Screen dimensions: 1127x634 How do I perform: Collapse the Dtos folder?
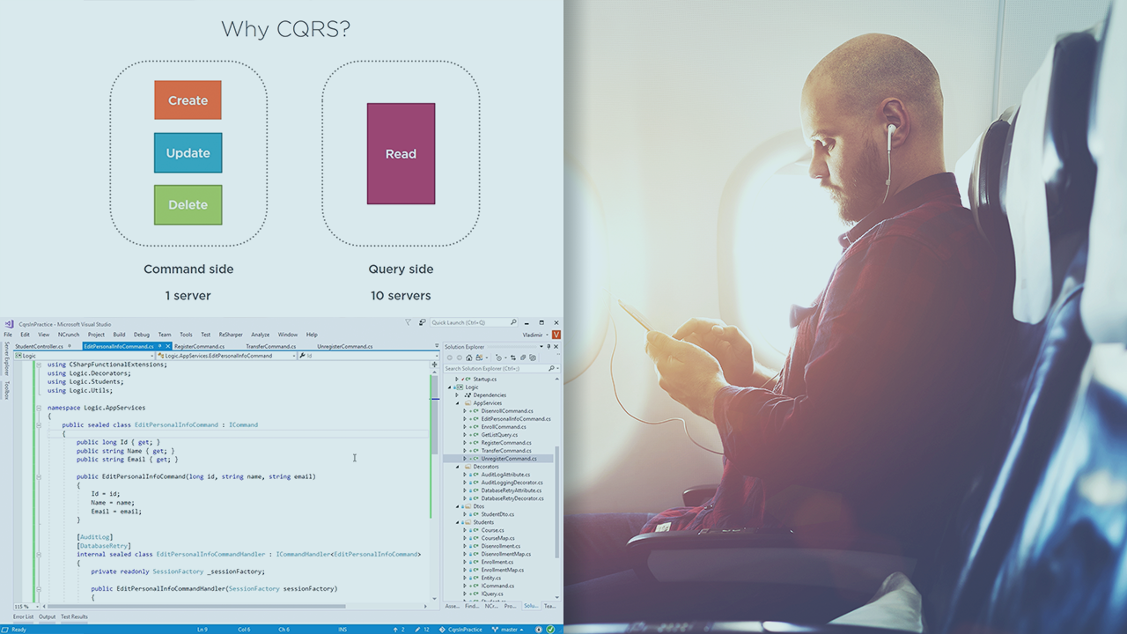pyautogui.click(x=457, y=506)
